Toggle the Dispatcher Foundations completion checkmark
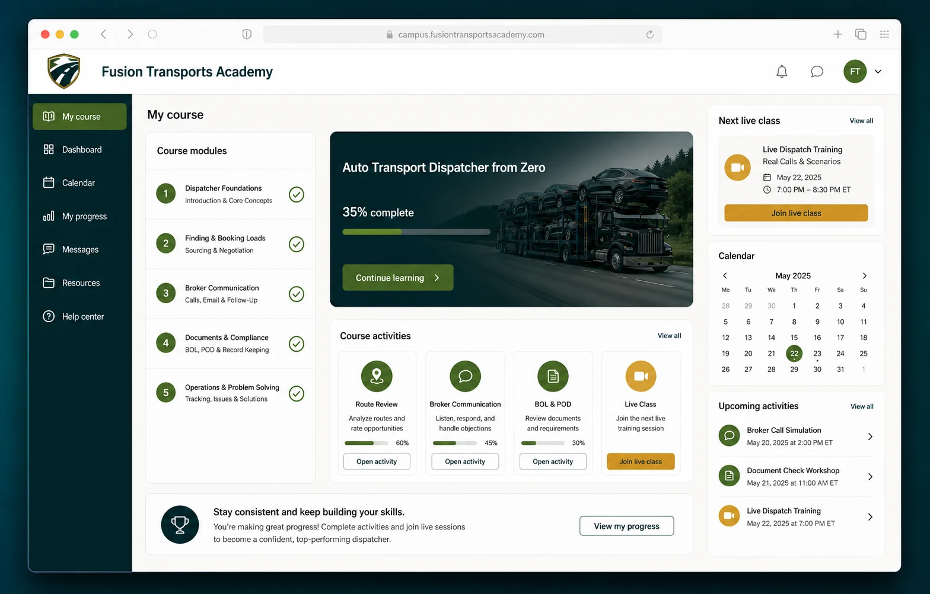This screenshot has height=594, width=930. [x=297, y=194]
